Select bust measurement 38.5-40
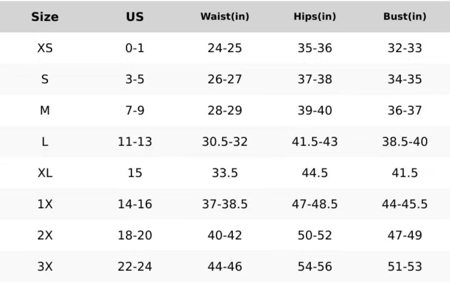This screenshot has height=294, width=450. click(x=405, y=142)
